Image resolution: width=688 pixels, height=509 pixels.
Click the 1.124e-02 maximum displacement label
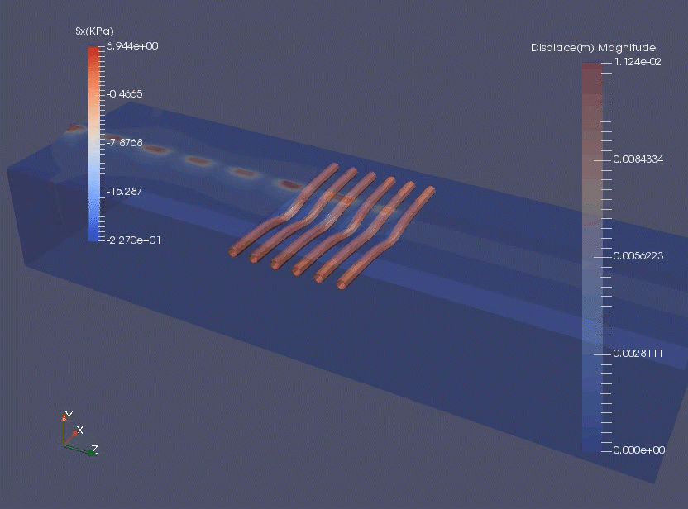pyautogui.click(x=638, y=62)
